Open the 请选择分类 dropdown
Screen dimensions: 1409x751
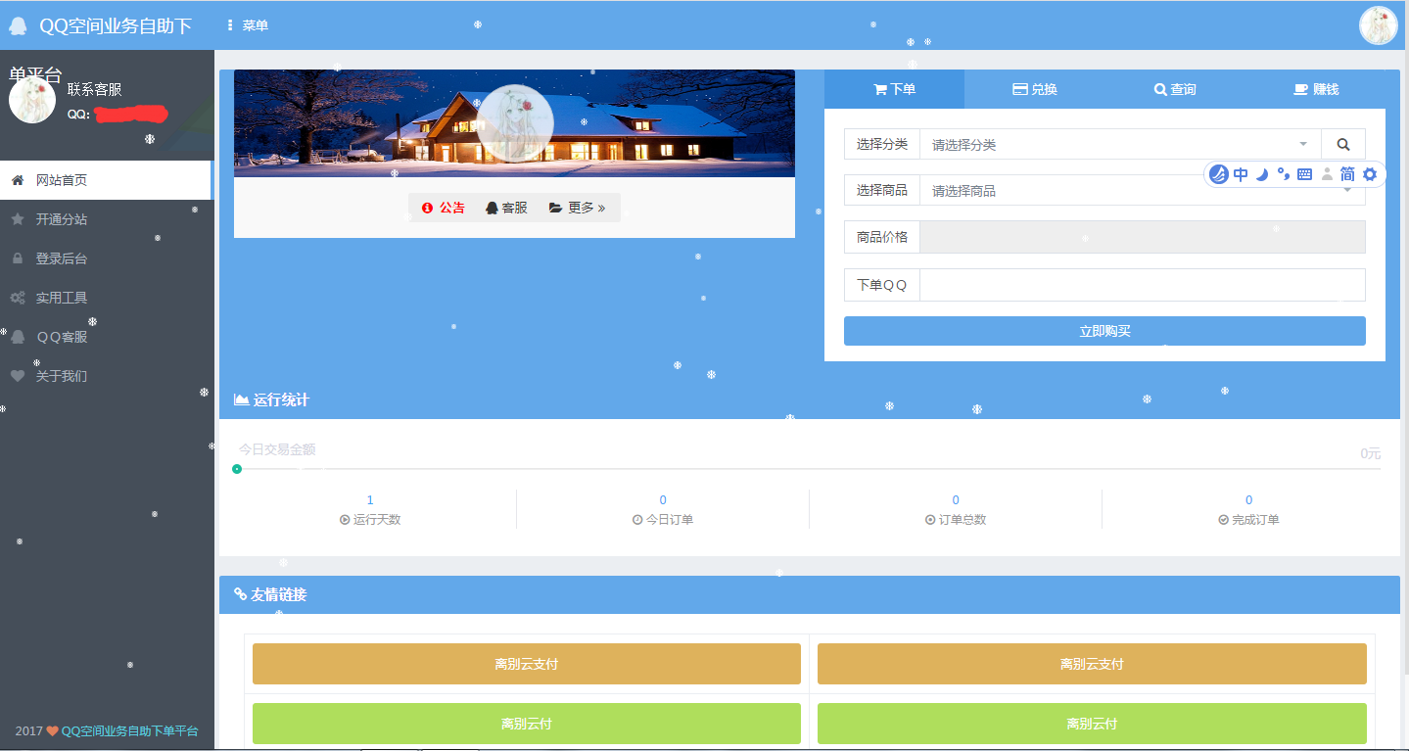pyautogui.click(x=1120, y=144)
